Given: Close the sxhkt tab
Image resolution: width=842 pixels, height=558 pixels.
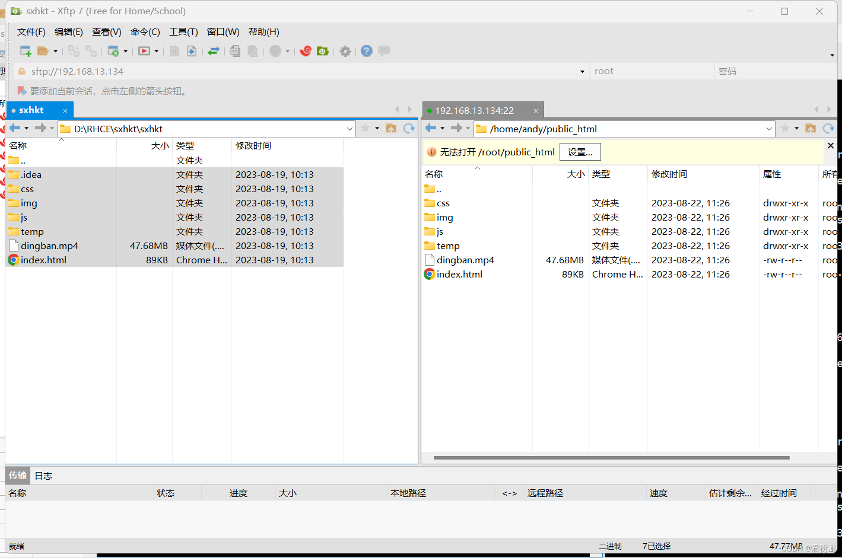Looking at the screenshot, I should 65,111.
